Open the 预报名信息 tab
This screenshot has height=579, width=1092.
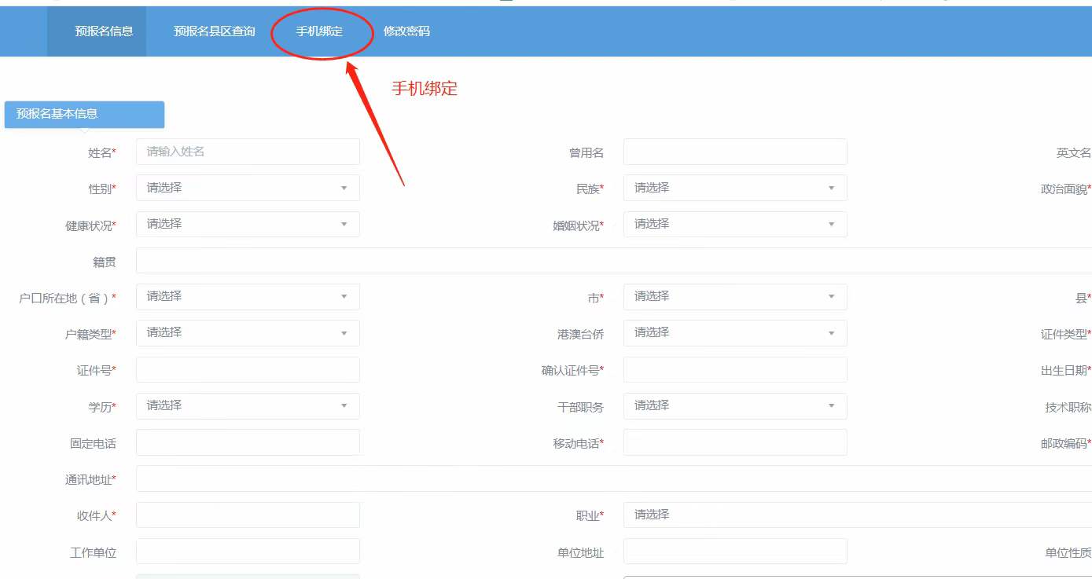coord(104,31)
